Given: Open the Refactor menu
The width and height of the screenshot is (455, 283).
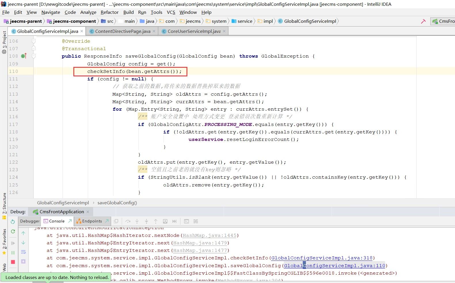Looking at the screenshot, I should [109, 12].
